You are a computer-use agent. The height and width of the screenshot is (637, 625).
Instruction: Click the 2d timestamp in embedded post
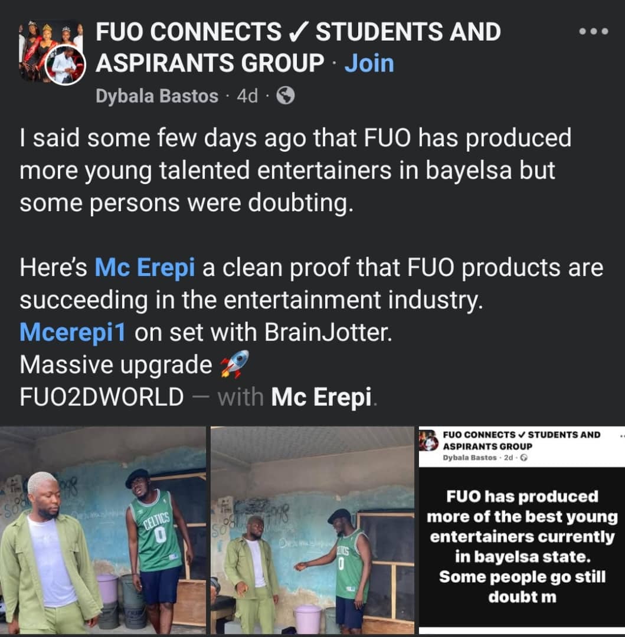(508, 458)
